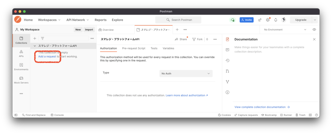Image resolution: width=332 pixels, height=134 pixels.
Task: Select the Pre-request Script tab
Action: [134, 48]
